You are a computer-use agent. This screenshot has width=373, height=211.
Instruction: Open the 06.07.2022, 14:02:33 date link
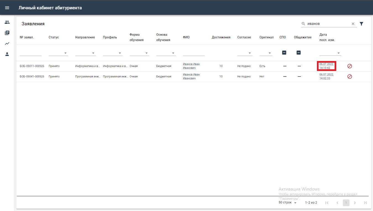click(x=326, y=77)
